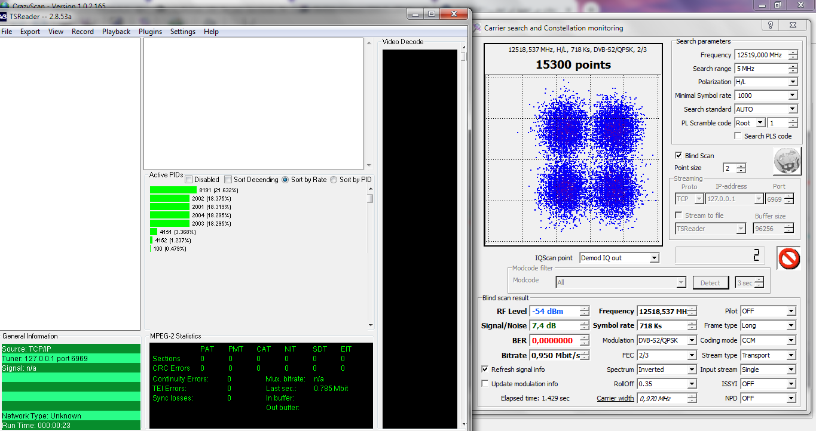Click the PID 8191 rate bar
816x431 pixels.
click(173, 190)
